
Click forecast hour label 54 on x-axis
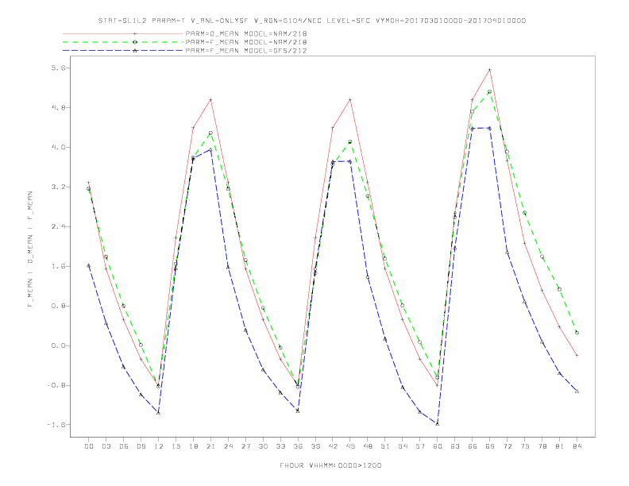point(403,447)
